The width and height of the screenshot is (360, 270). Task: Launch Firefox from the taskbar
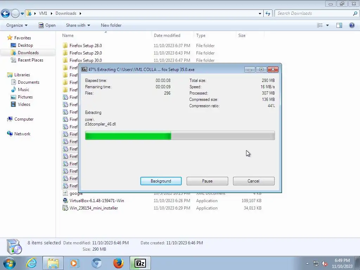coord(118,263)
